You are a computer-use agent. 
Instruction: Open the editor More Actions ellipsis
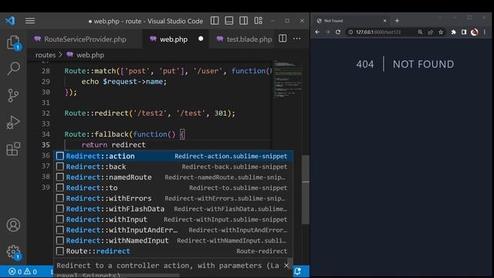296,39
